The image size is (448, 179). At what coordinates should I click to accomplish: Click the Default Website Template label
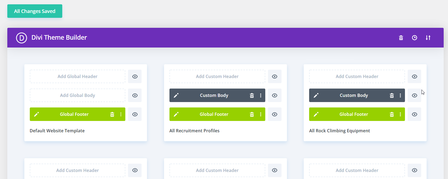click(x=57, y=131)
